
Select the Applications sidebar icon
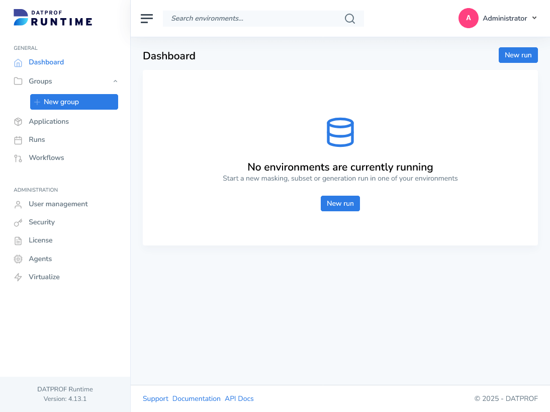pyautogui.click(x=18, y=121)
